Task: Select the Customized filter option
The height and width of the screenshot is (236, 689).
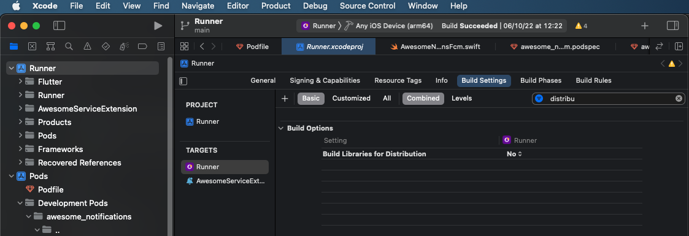Action: point(351,98)
